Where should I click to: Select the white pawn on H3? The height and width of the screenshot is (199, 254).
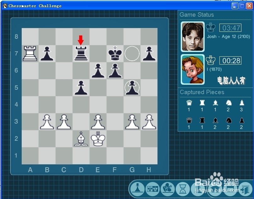[x=149, y=122]
